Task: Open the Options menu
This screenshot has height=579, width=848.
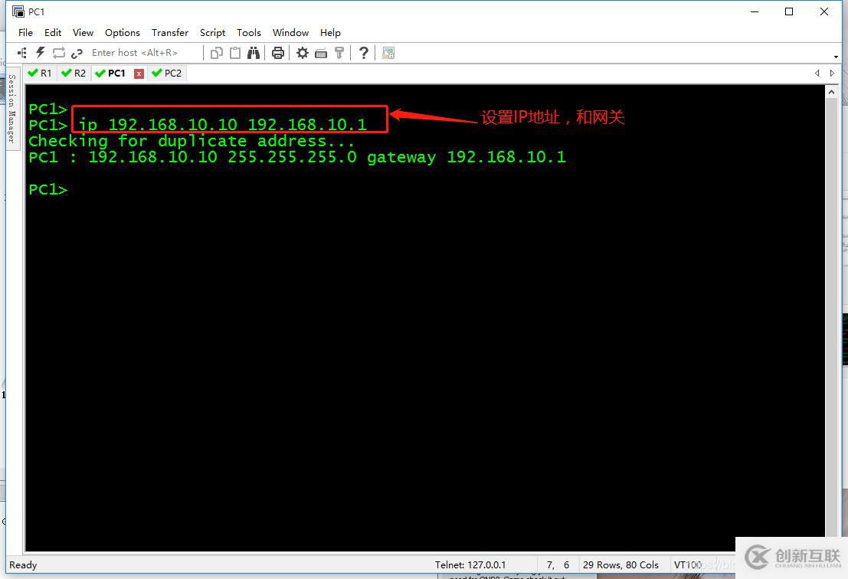Action: [x=123, y=32]
